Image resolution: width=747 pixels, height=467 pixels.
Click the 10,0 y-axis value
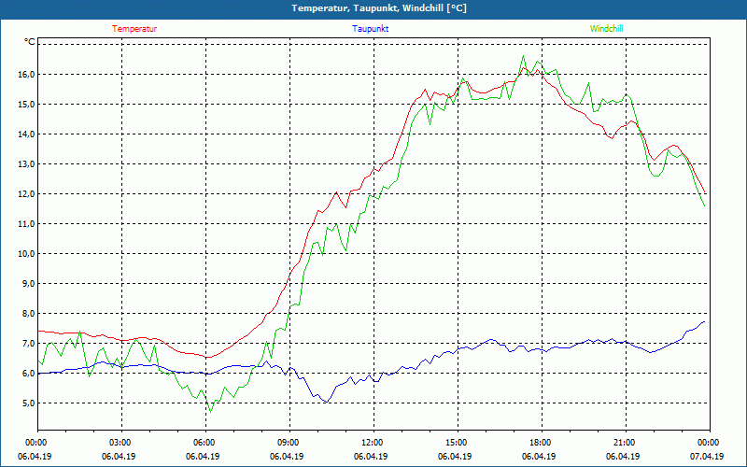pyautogui.click(x=27, y=254)
